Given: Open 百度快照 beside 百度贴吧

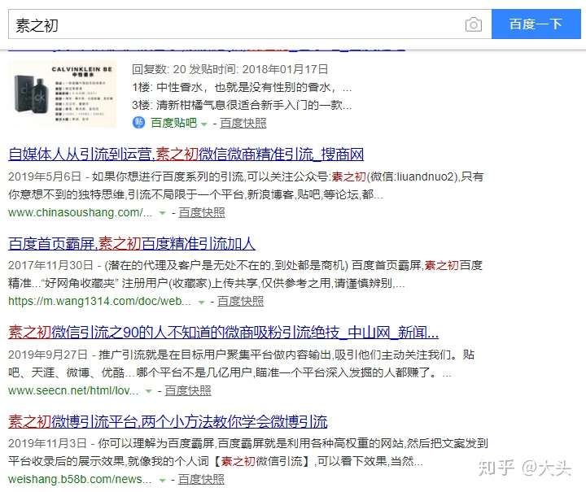Looking at the screenshot, I should (x=243, y=123).
